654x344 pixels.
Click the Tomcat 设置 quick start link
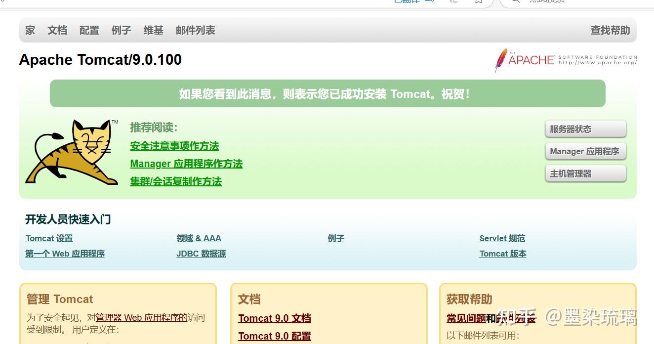click(49, 238)
